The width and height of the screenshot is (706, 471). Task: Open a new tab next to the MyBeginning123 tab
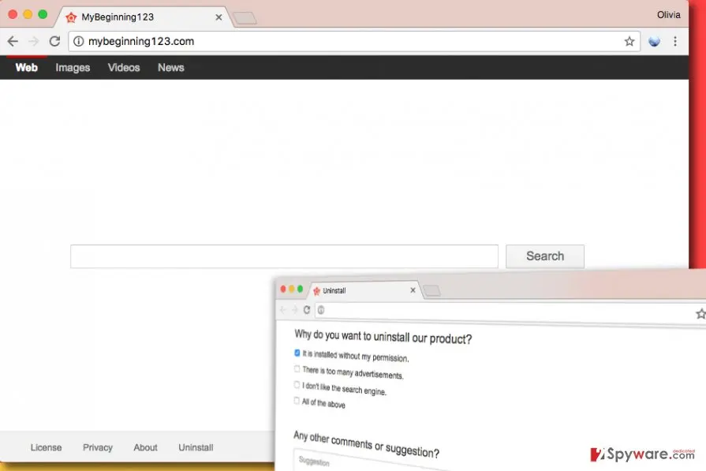(x=245, y=18)
